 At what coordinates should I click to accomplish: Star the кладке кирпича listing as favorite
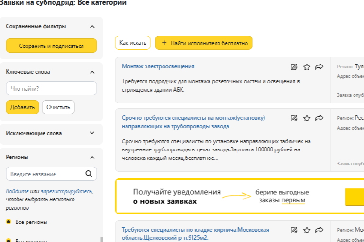click(307, 230)
